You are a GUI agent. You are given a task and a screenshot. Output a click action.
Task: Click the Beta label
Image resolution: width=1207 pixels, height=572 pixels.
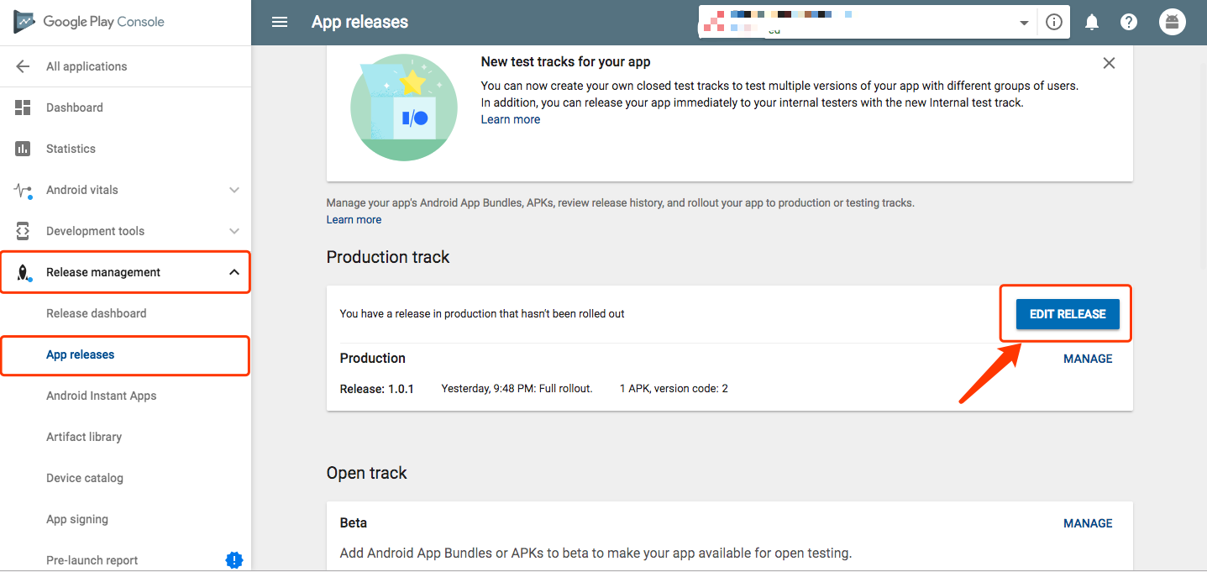[354, 522]
